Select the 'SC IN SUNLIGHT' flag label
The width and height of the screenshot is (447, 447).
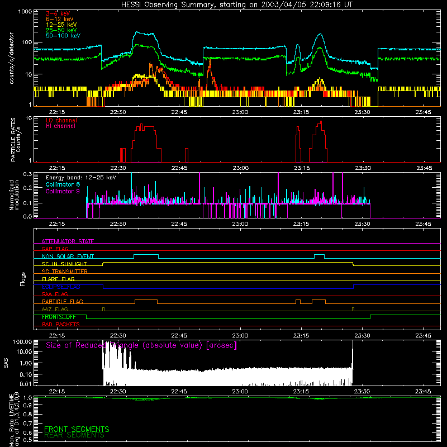pyautogui.click(x=64, y=264)
